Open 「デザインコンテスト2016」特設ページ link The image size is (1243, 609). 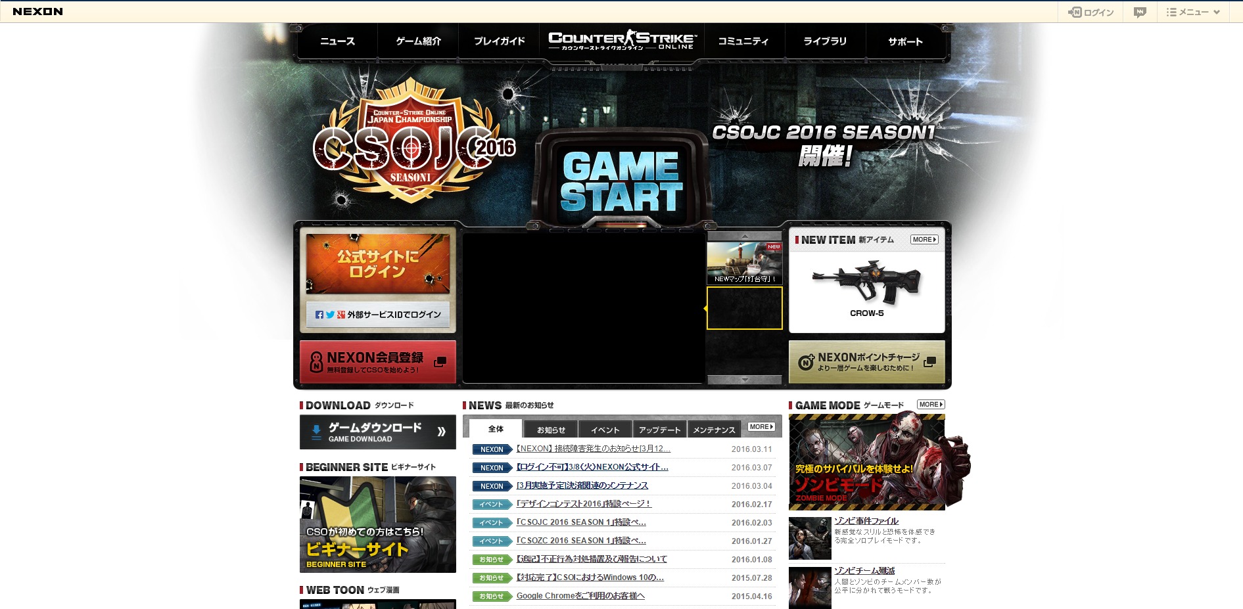584,504
